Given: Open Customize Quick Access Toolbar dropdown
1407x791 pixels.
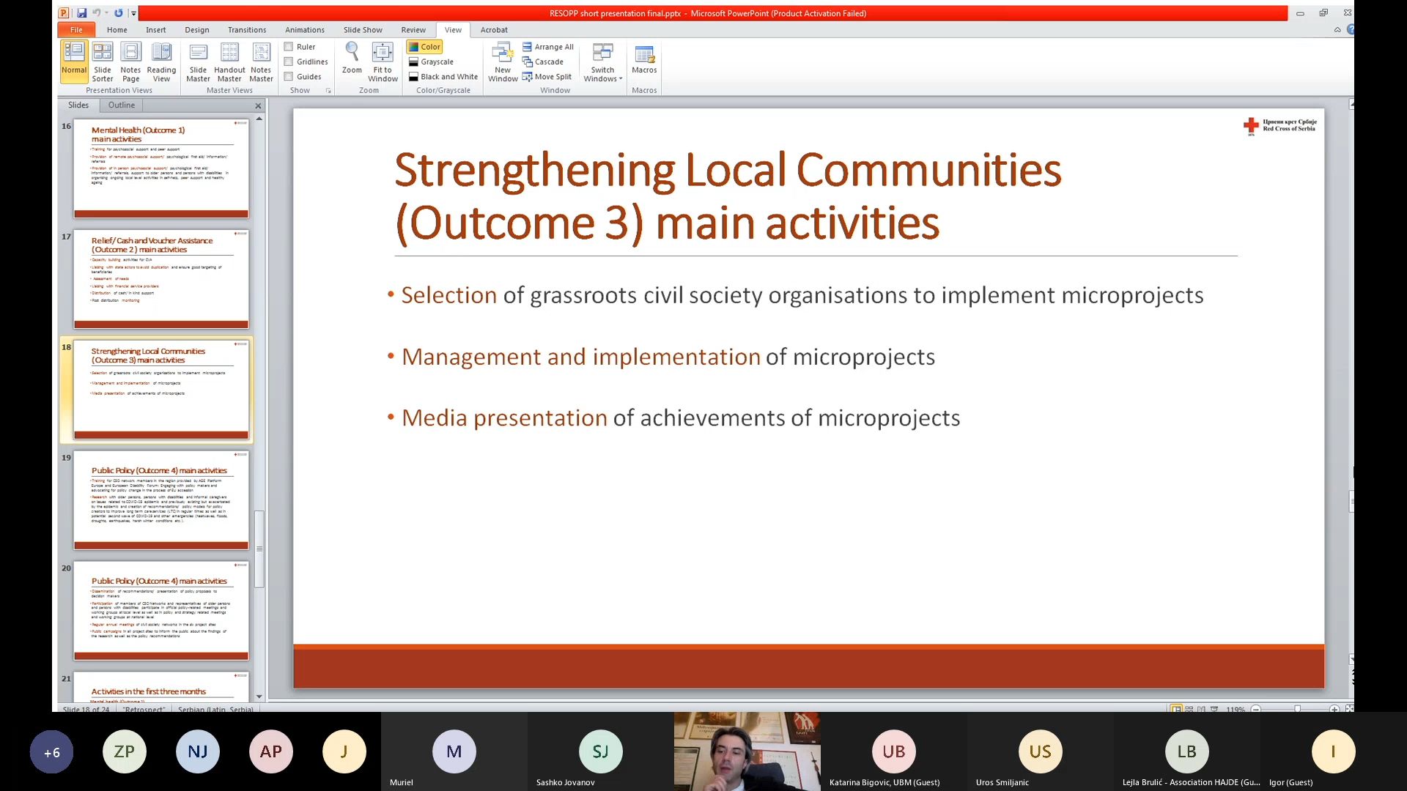Looking at the screenshot, I should tap(133, 13).
